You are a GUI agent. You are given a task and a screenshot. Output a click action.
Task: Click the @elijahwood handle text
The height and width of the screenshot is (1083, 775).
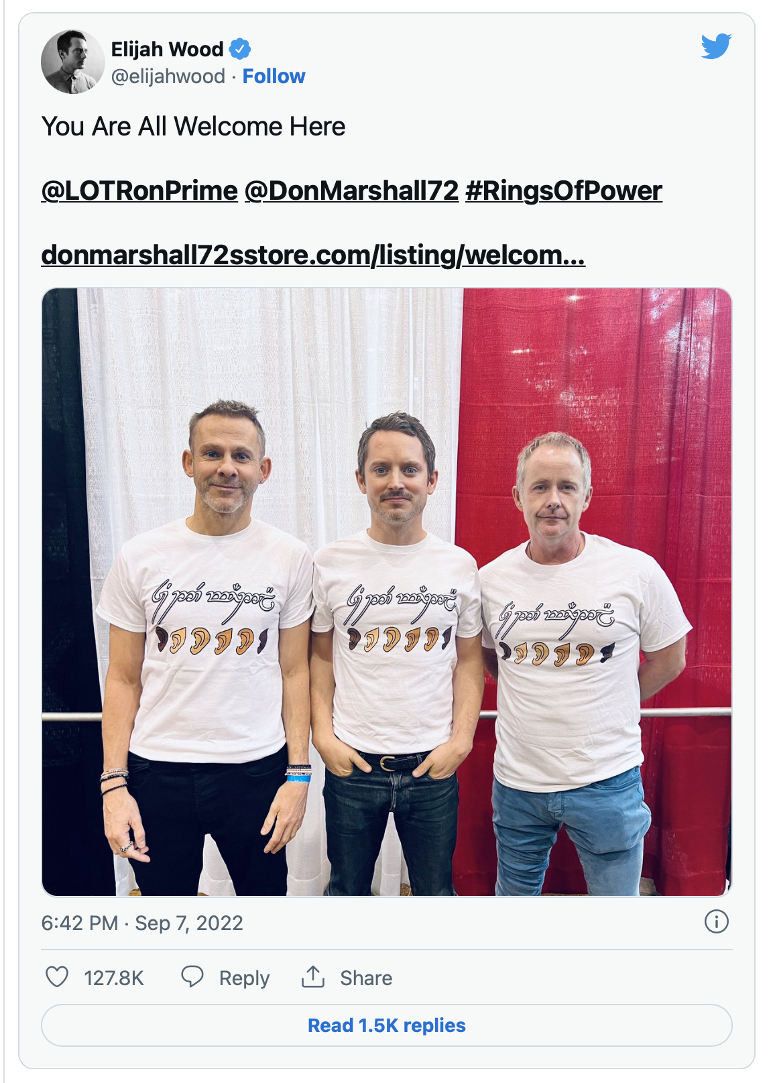[168, 76]
